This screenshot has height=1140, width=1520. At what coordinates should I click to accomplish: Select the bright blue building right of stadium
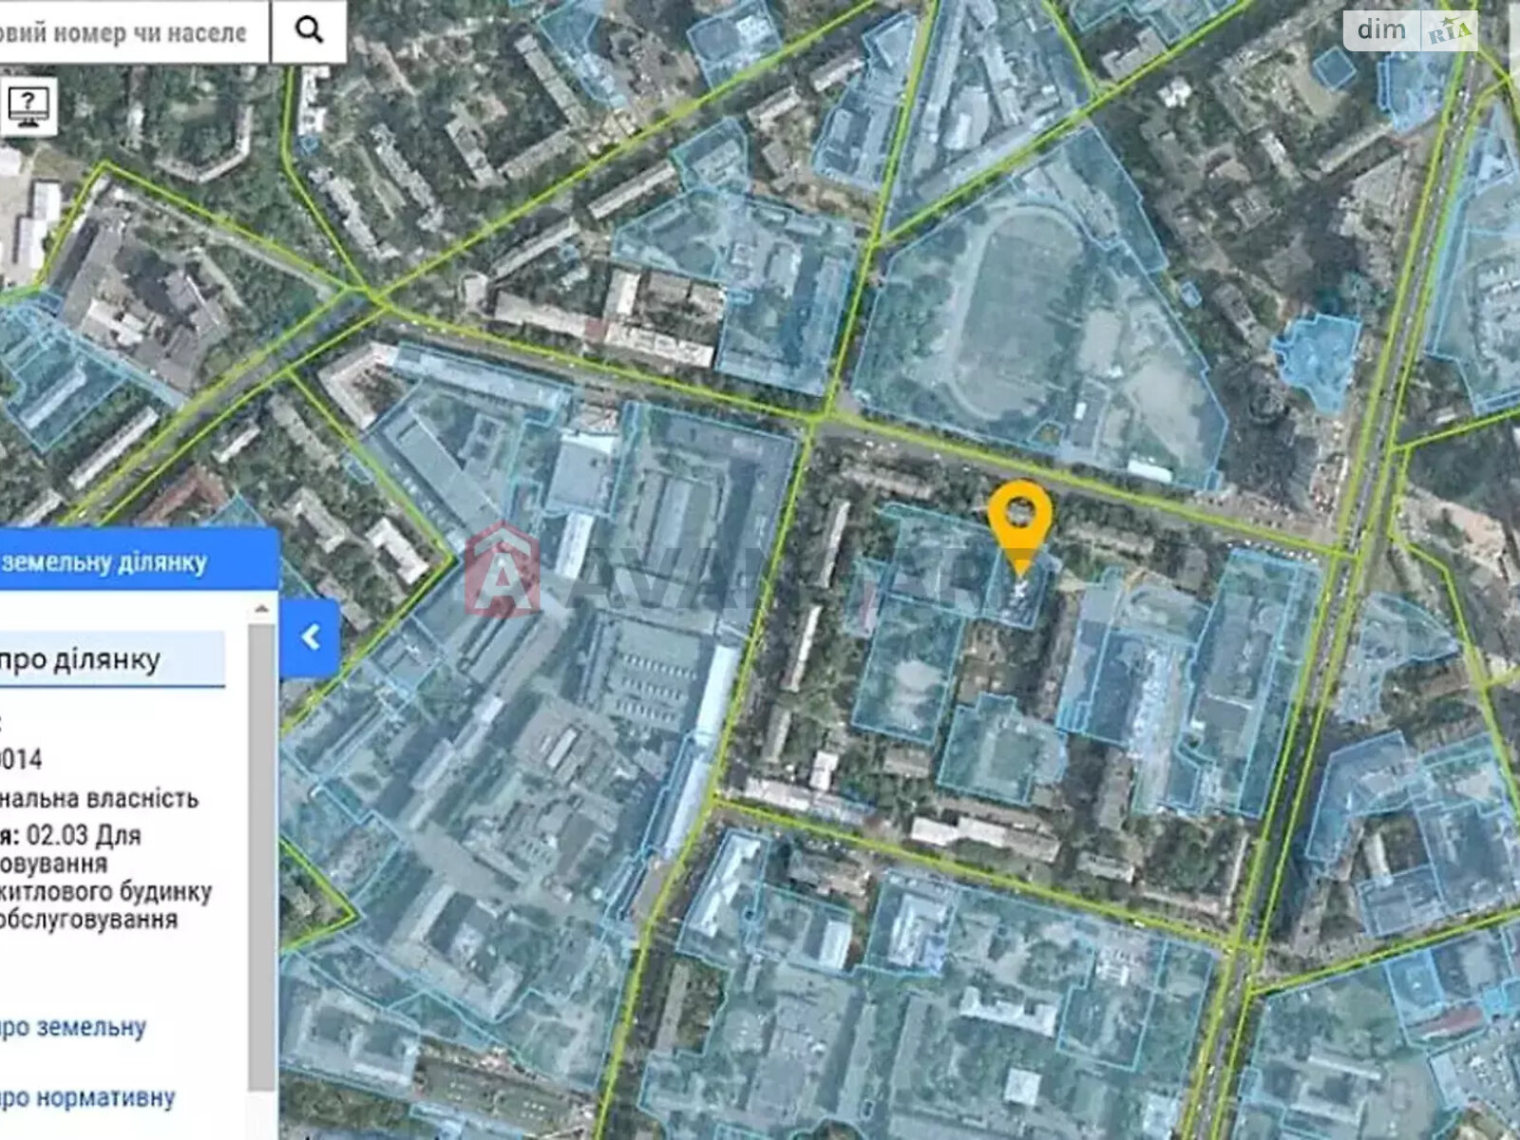(x=1318, y=351)
